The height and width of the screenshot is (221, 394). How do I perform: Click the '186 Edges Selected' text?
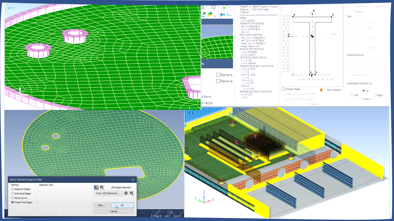tap(121, 187)
